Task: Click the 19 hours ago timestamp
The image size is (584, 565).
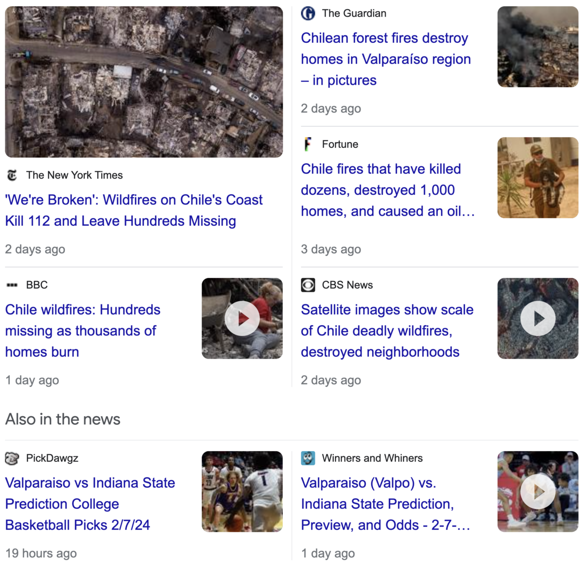Action: coord(41,553)
